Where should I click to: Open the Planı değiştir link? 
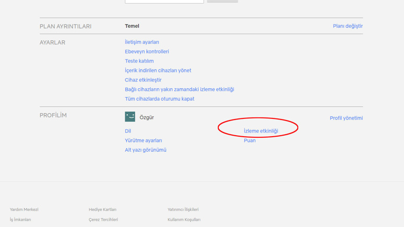(x=348, y=26)
